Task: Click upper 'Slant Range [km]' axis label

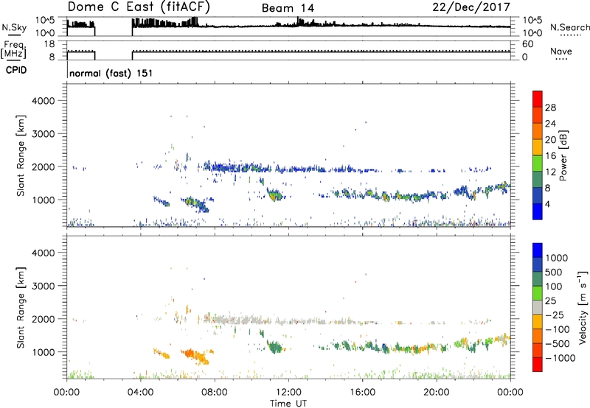Action: point(21,155)
